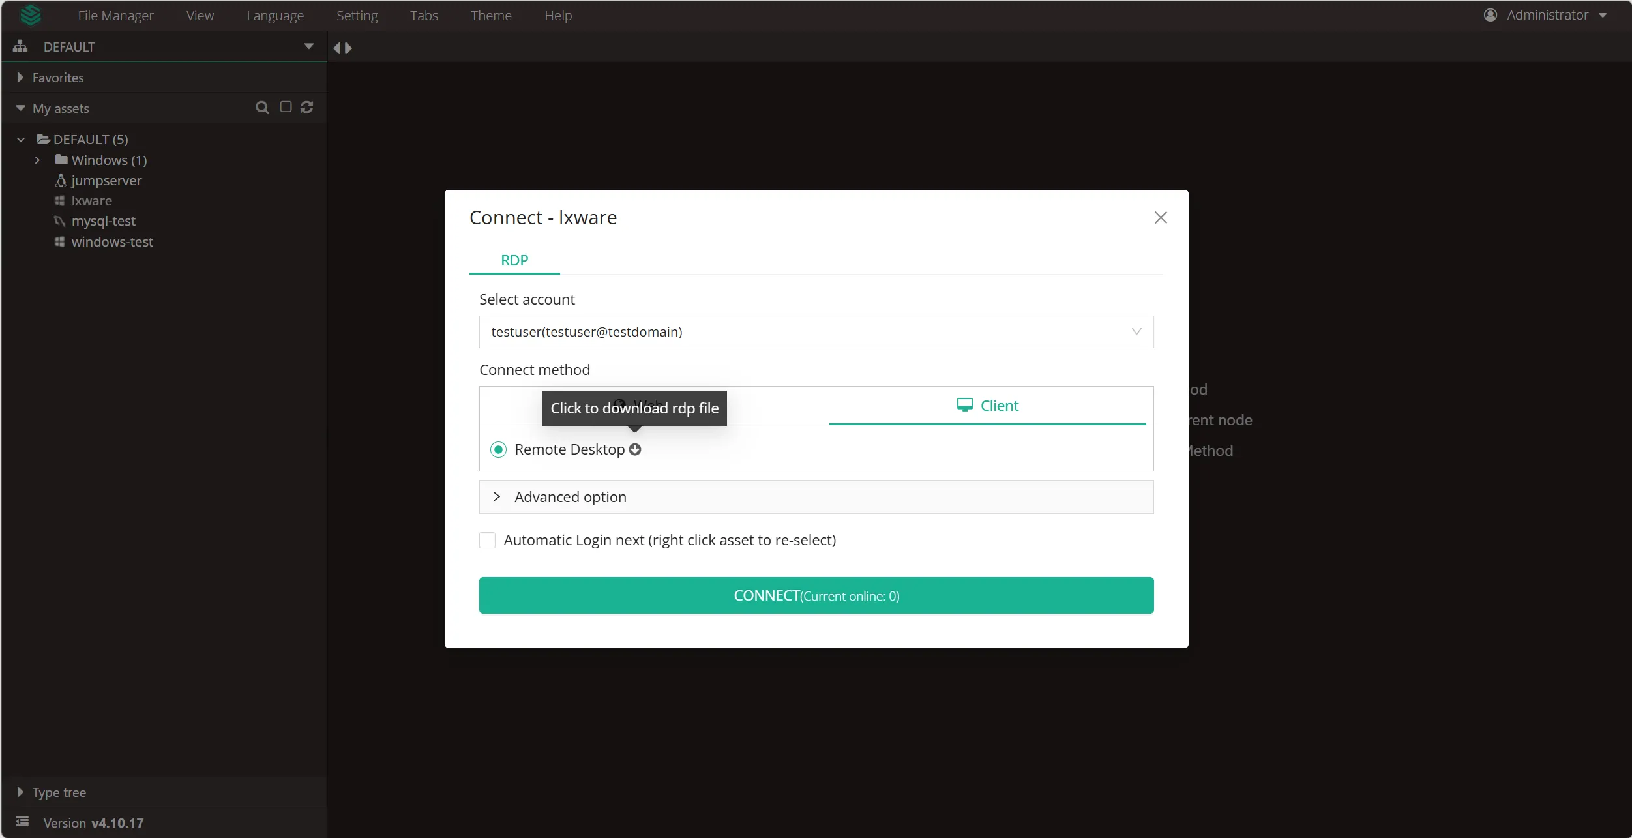Image resolution: width=1632 pixels, height=838 pixels.
Task: Click the Click to download rdp file tooltip
Action: 634,408
